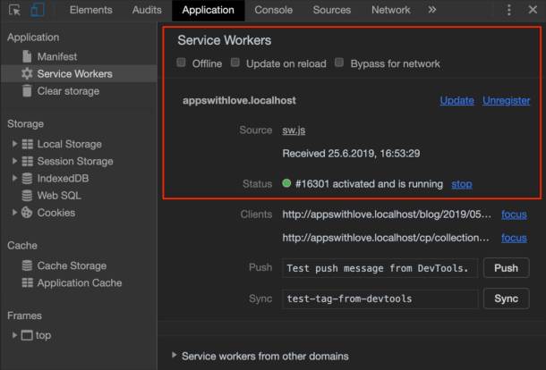546x370 pixels.
Task: Expand Service workers from other domains
Action: tap(173, 356)
